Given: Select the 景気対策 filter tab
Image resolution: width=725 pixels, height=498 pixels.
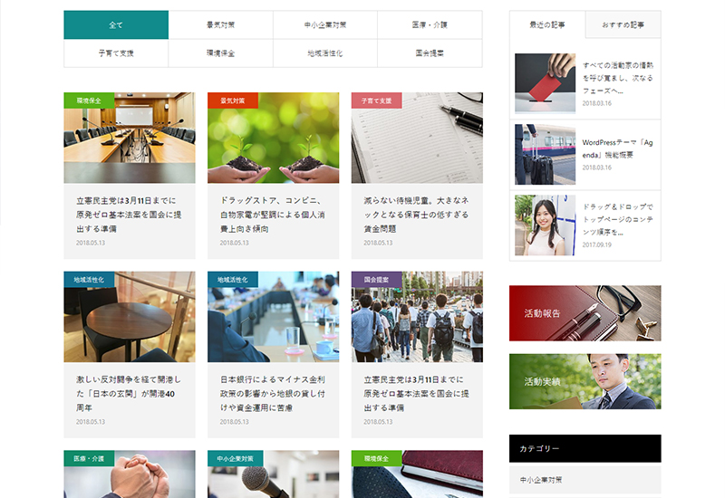Looking at the screenshot, I should (220, 25).
